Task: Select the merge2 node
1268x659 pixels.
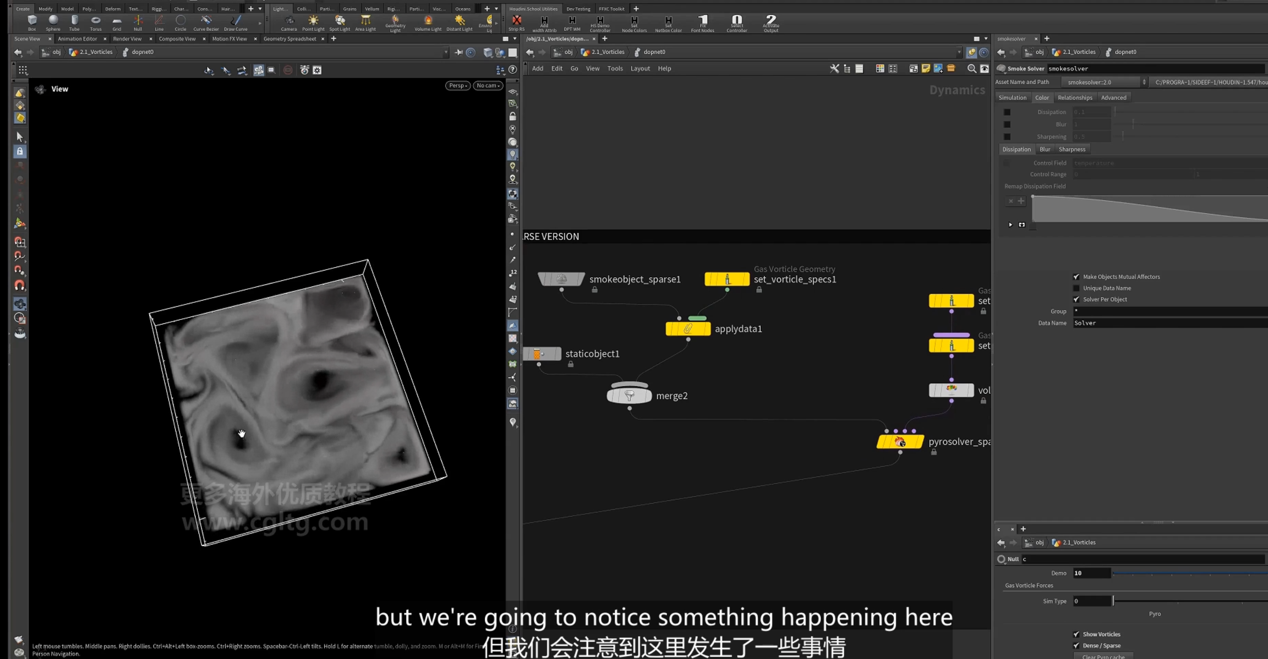Action: click(x=629, y=395)
